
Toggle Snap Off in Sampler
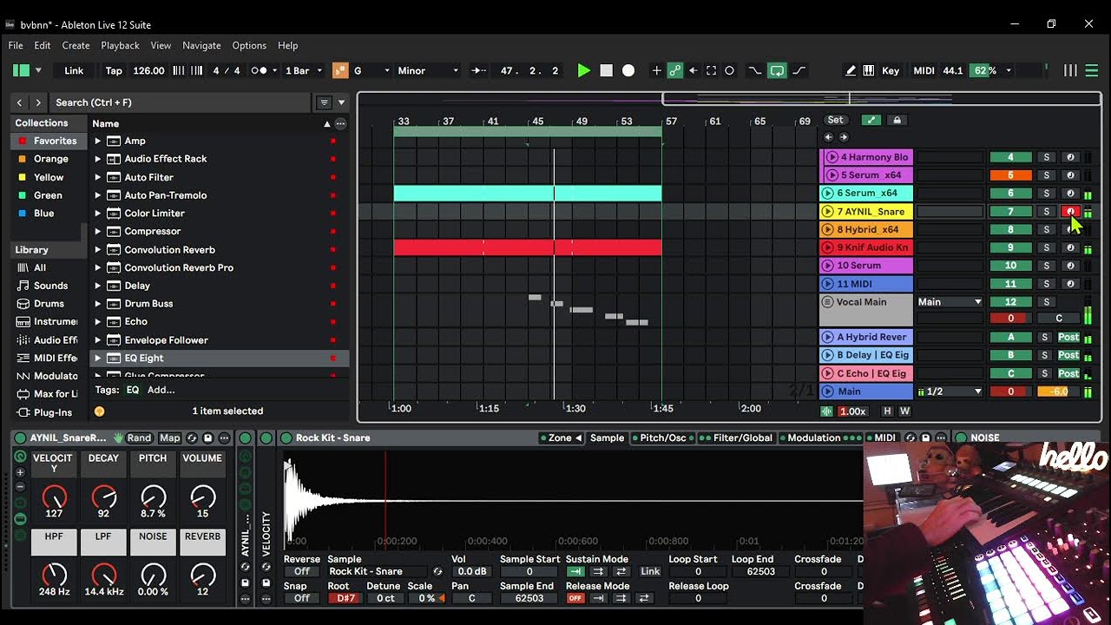pyautogui.click(x=302, y=598)
